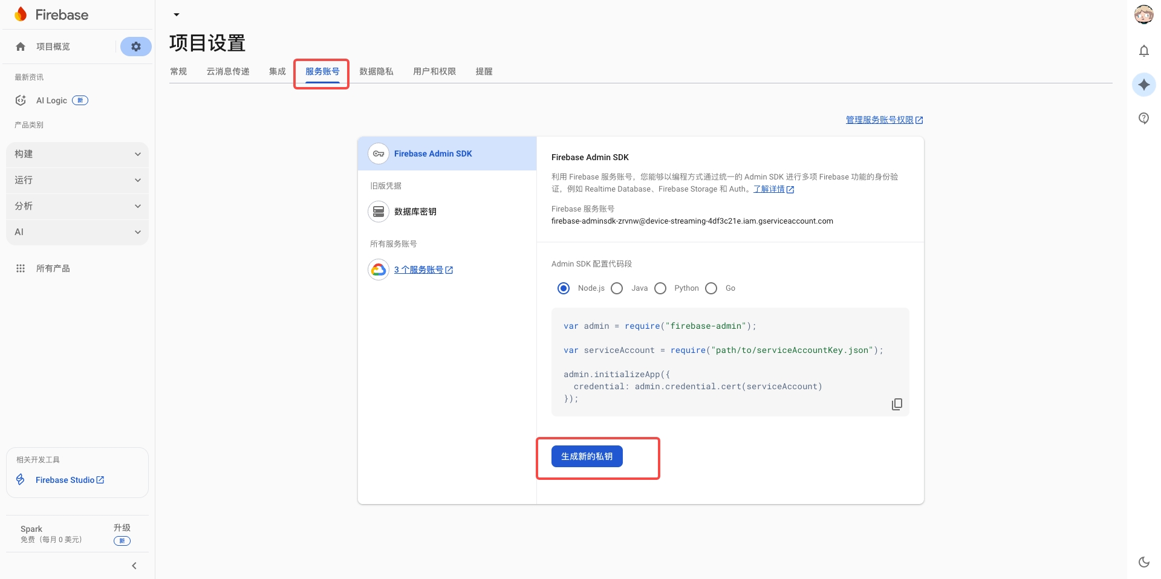Click the Google Cloud icon beside 3 个服务账号
This screenshot has width=1161, height=579.
379,270
